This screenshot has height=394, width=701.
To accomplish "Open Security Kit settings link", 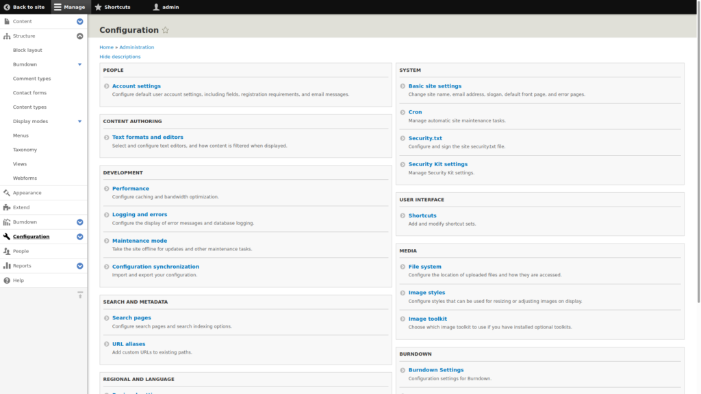I will [x=437, y=164].
